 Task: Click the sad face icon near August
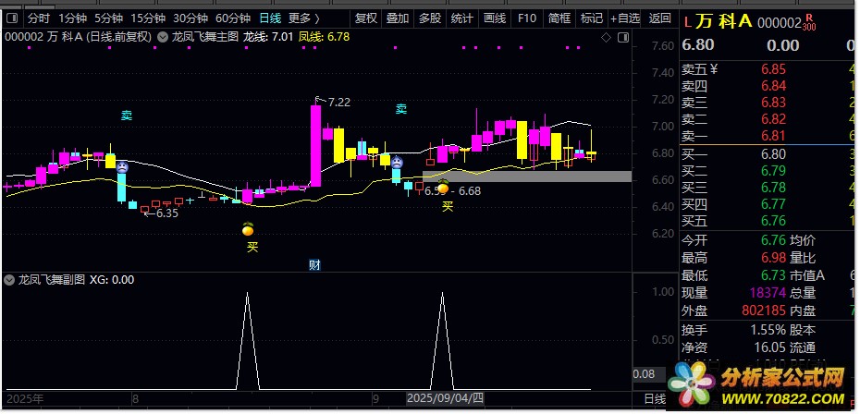point(122,166)
